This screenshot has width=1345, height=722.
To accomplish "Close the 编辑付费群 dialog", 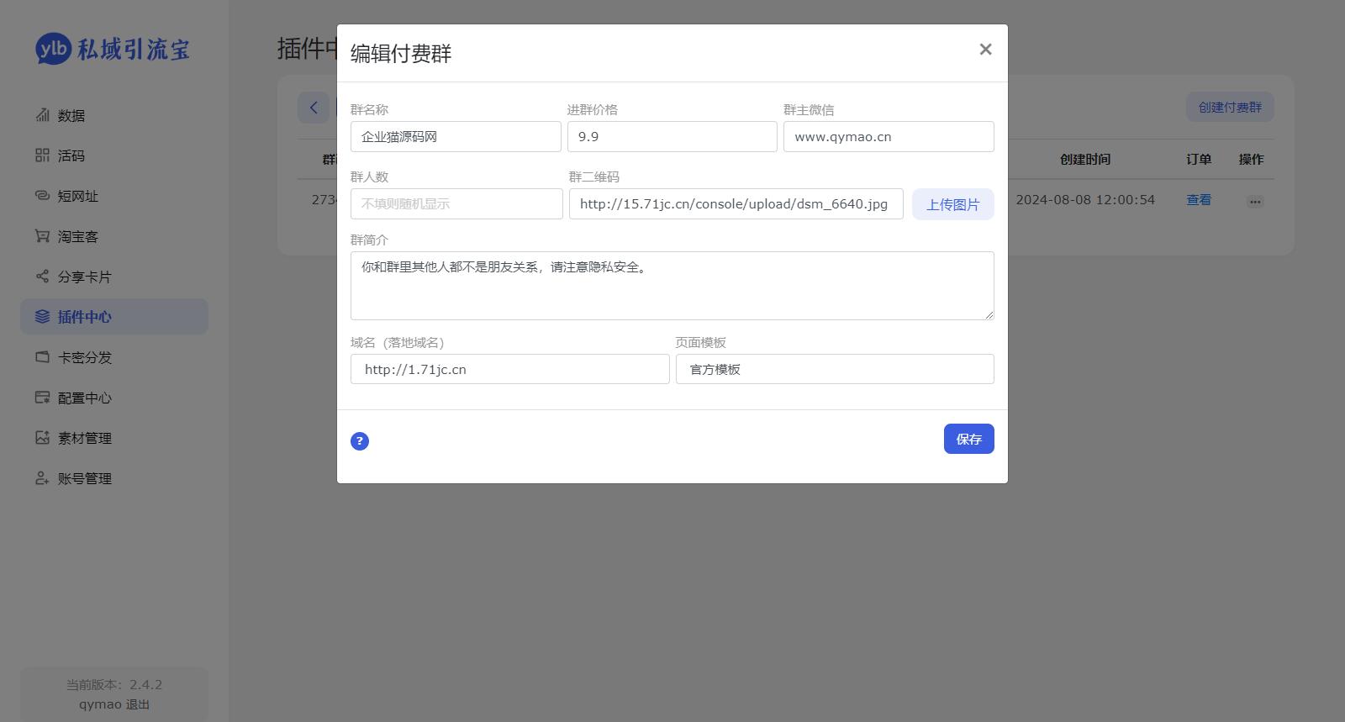I will coord(985,50).
